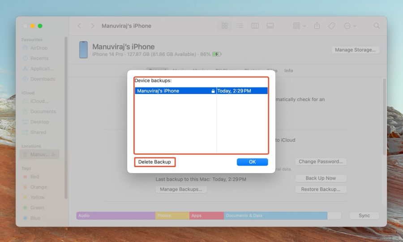The height and width of the screenshot is (242, 403).
Task: Open the group-by dropdown in toolbar
Action: [299, 25]
